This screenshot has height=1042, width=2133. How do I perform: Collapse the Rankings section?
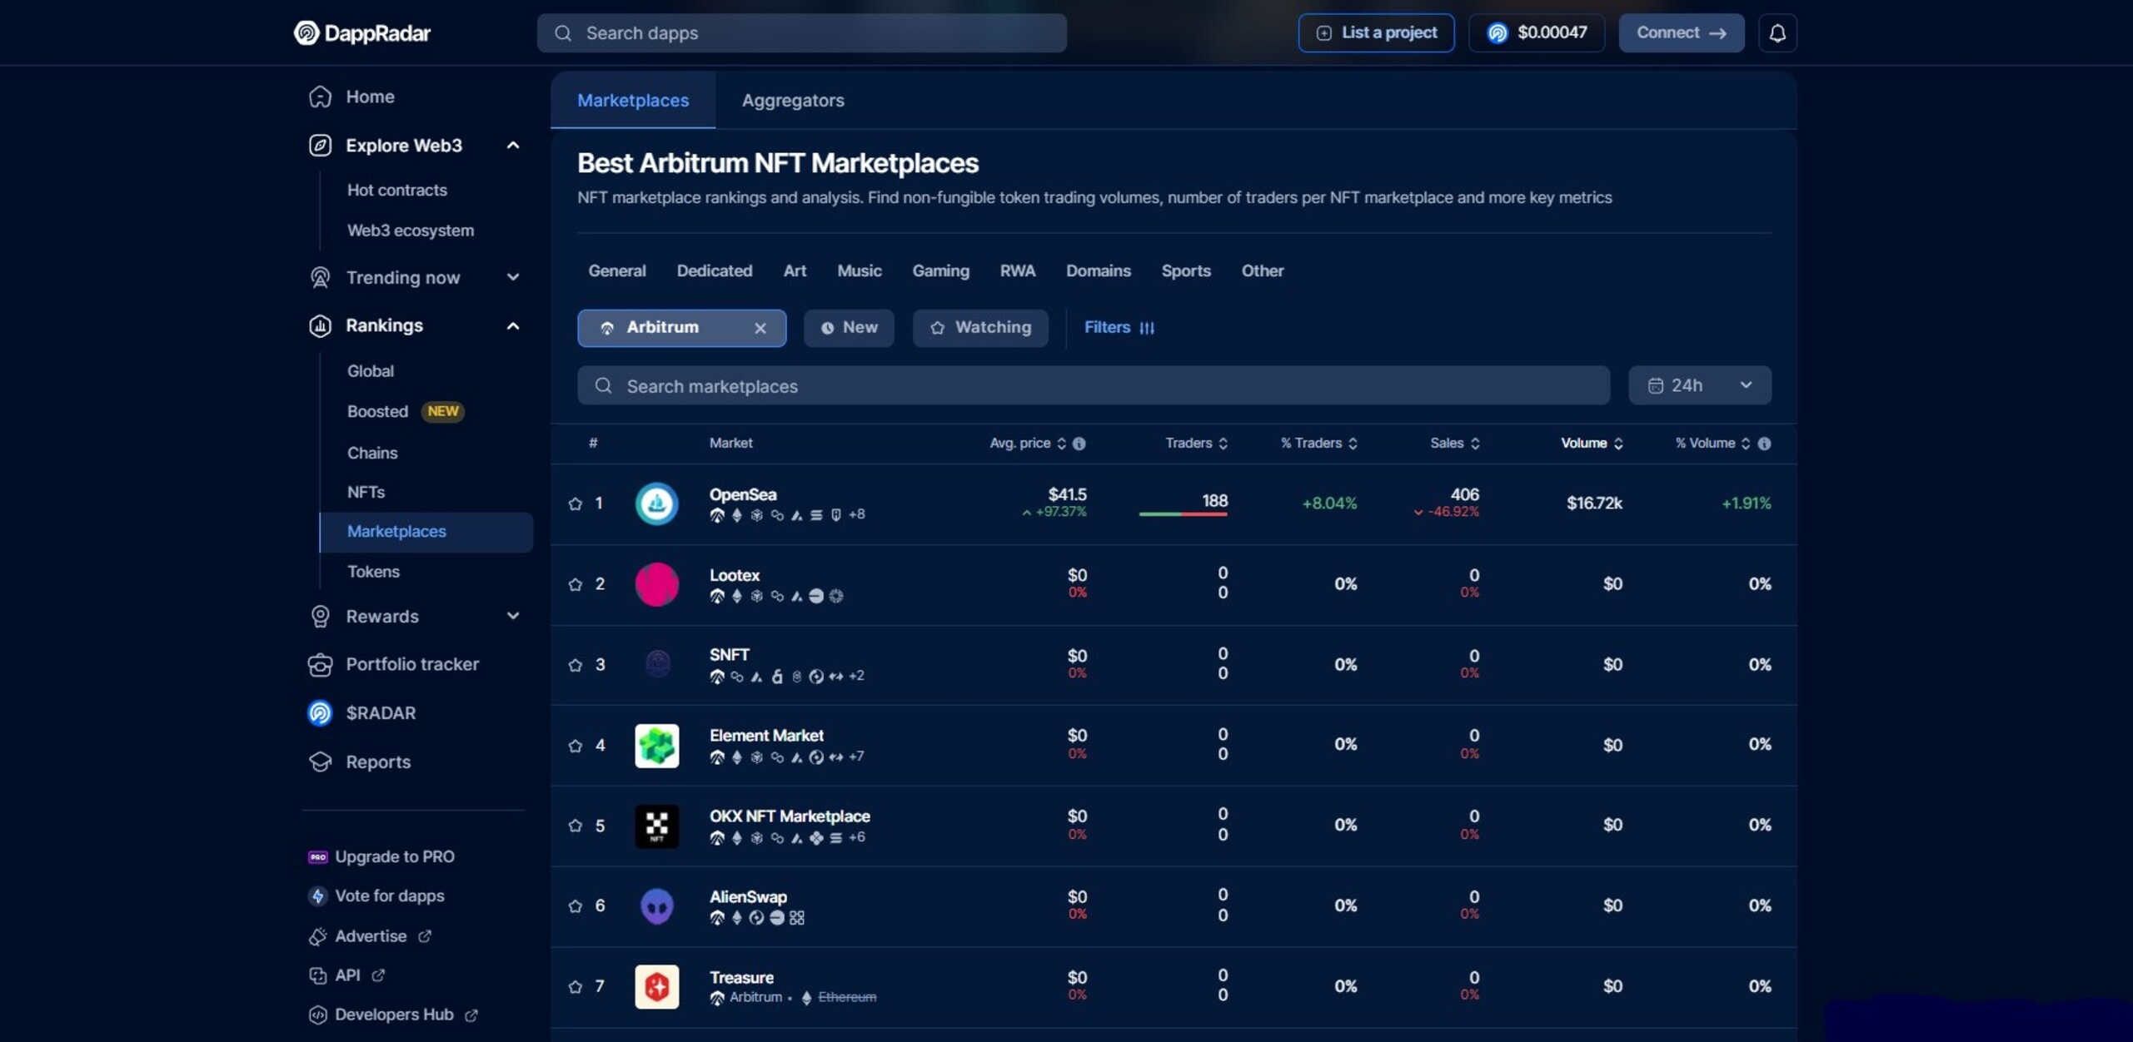(512, 325)
